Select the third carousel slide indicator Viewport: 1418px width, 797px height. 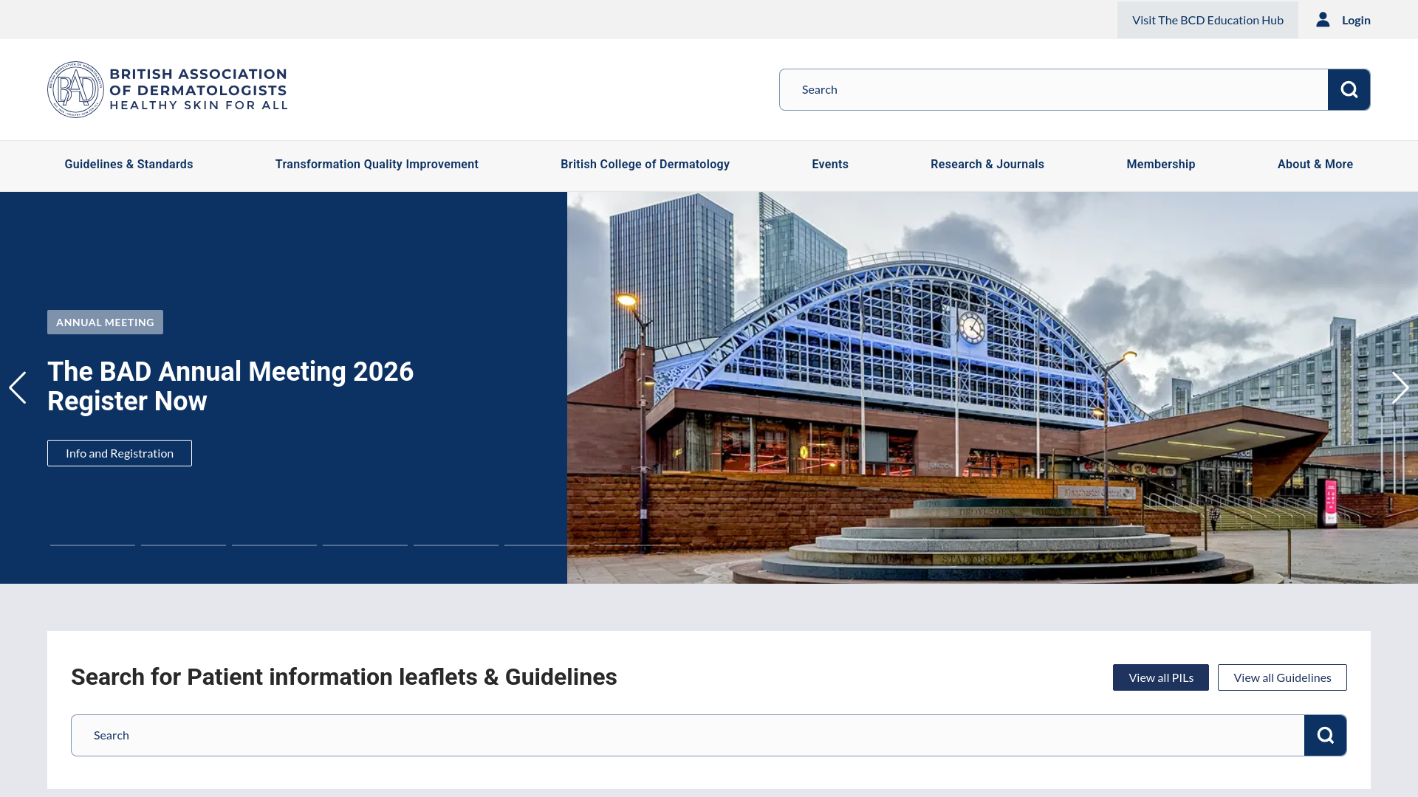point(274,545)
